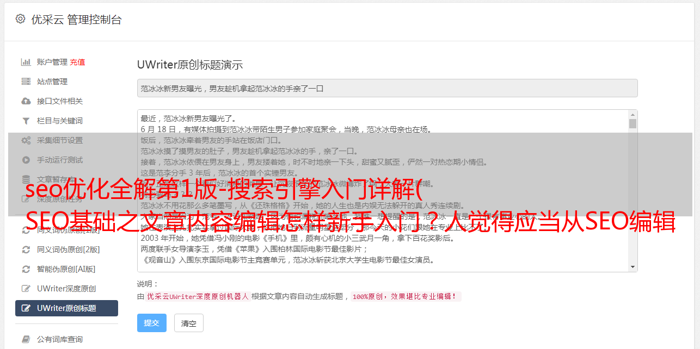Click the 手动运行测试 play icon
This screenshot has height=349, width=700.
point(26,160)
